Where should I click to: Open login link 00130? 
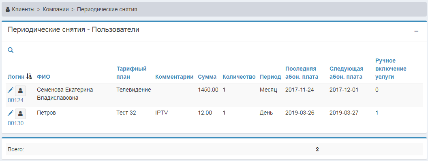[15, 123]
